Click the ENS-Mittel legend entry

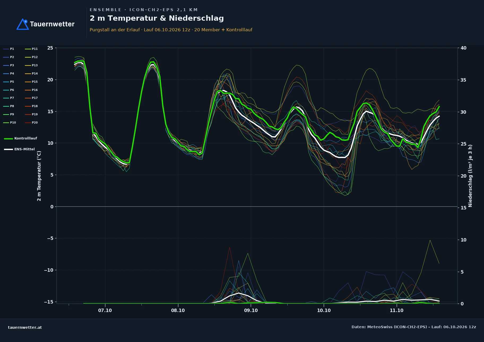pyautogui.click(x=19, y=149)
